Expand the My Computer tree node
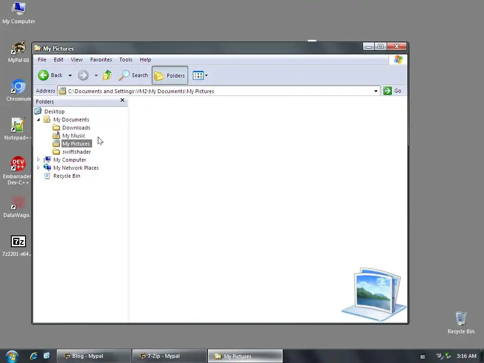Image resolution: width=484 pixels, height=363 pixels. (38, 160)
